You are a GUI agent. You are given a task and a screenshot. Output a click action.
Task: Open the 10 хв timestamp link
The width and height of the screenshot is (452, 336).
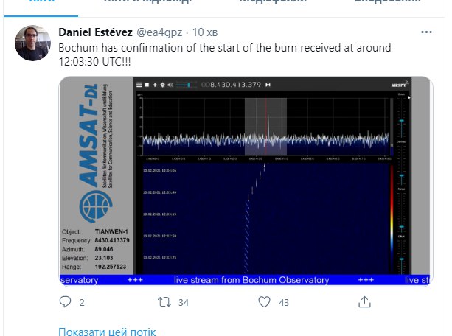point(205,32)
